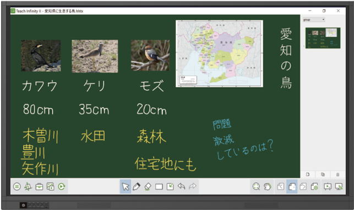Click the yellow text 水田
Screen dimensions: 354x210
point(93,136)
